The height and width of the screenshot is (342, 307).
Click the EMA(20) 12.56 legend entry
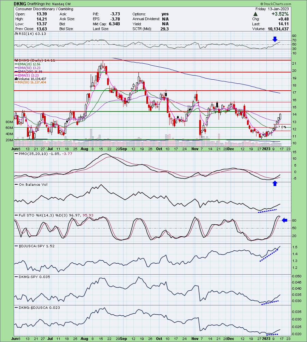click(27, 64)
